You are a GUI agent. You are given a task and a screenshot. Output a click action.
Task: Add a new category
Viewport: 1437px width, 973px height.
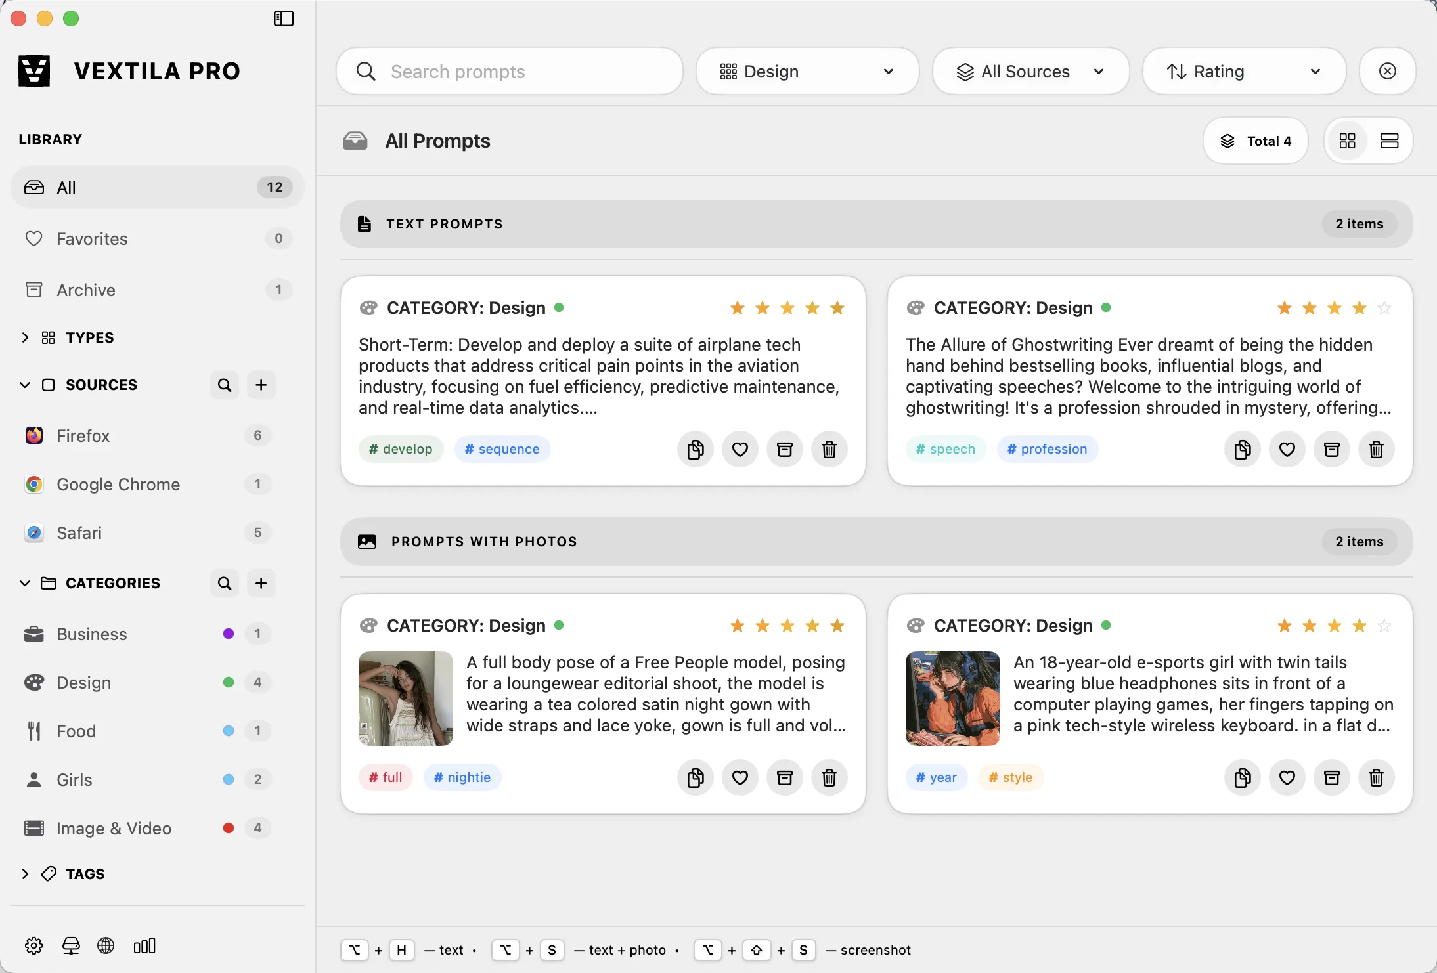pyautogui.click(x=261, y=583)
